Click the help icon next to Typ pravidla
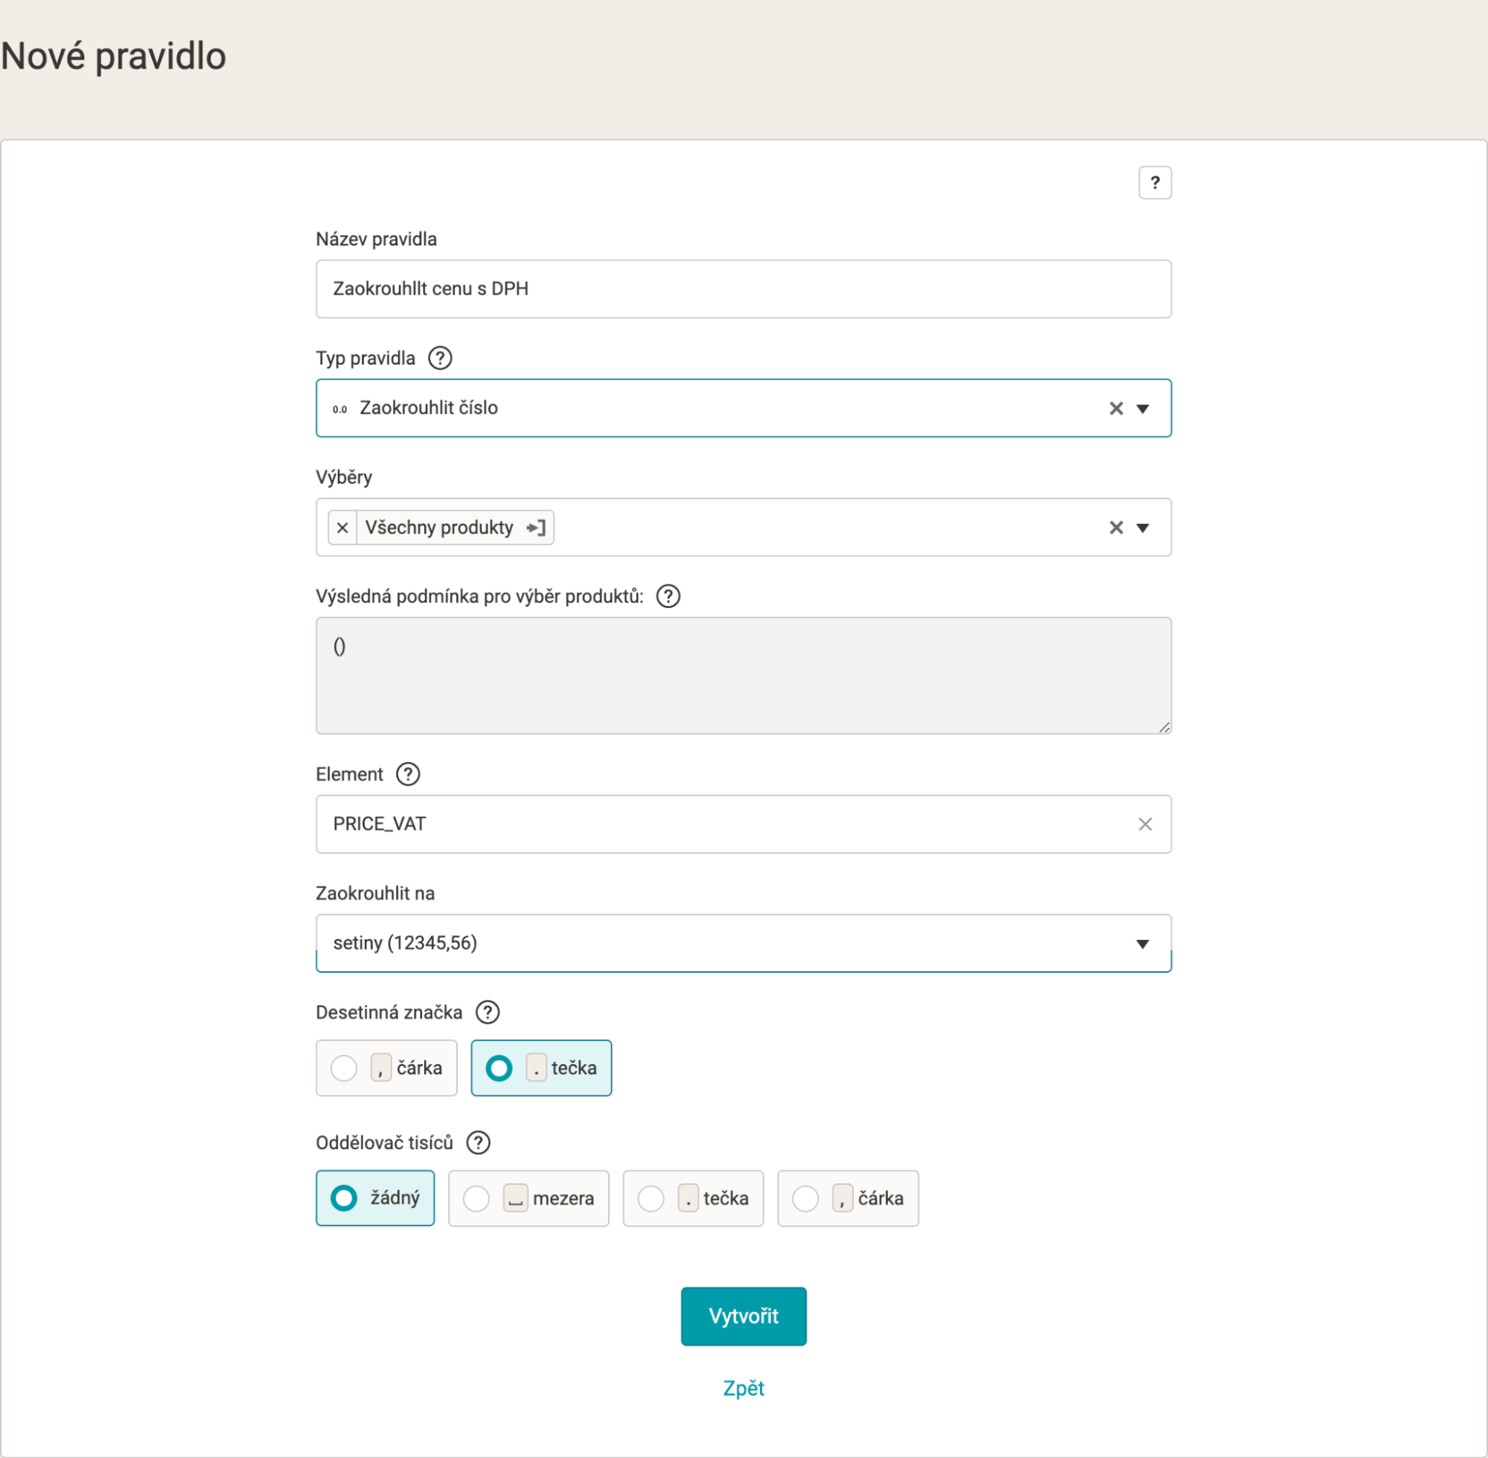Screen dimensions: 1488x1458 point(440,359)
